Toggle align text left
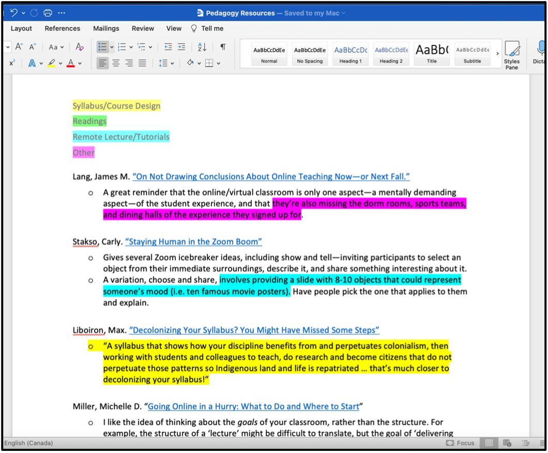The image size is (548, 453). [102, 63]
